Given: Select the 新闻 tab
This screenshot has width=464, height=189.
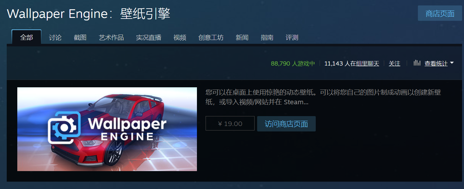Looking at the screenshot, I should [x=242, y=37].
